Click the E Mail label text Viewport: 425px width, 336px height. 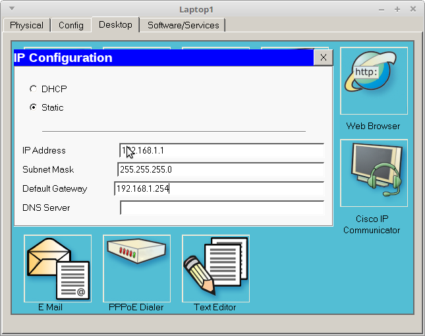pyautogui.click(x=51, y=307)
